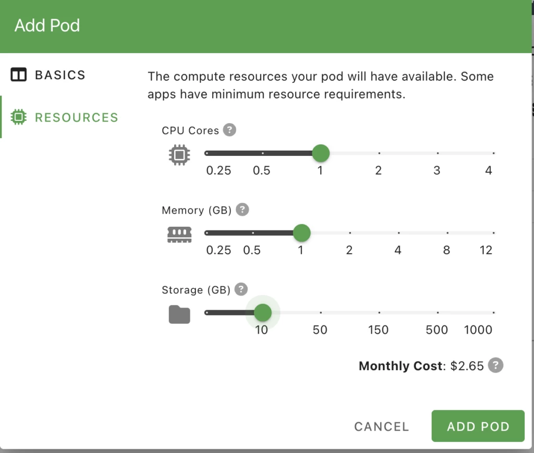Screen dimensions: 534x453
Task: Set the Storage slider to 1000 GB
Action: (493, 313)
